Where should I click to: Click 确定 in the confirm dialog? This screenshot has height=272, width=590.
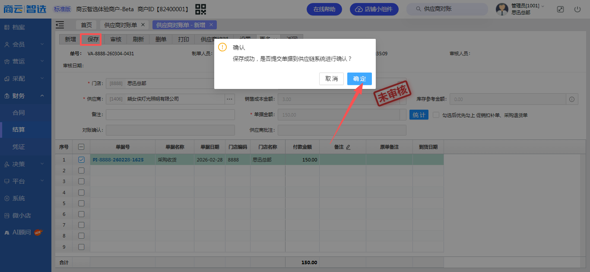tap(359, 79)
